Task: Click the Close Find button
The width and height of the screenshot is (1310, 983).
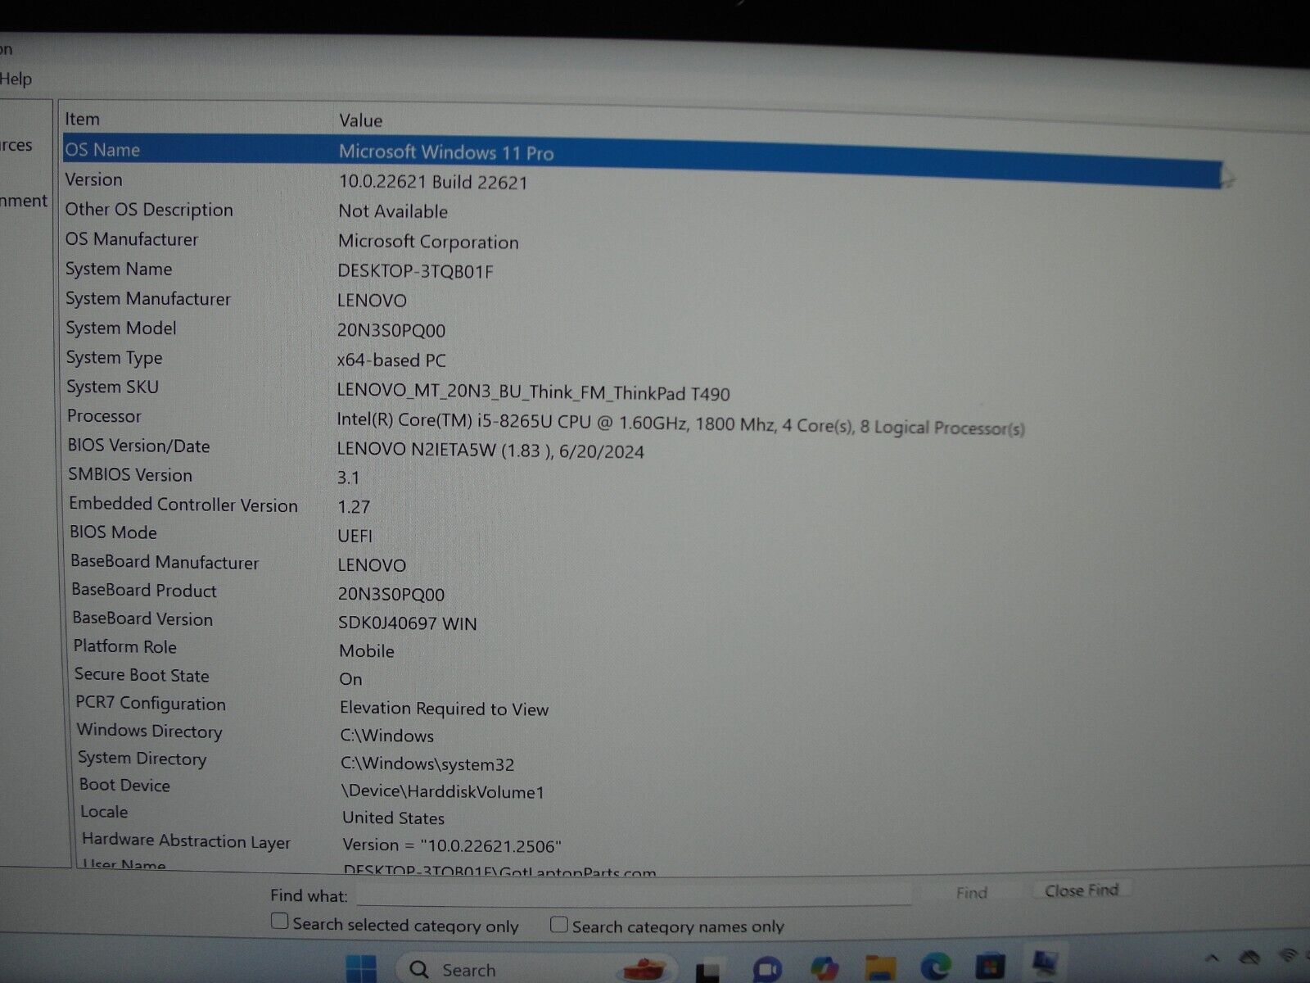Action: click(1082, 890)
